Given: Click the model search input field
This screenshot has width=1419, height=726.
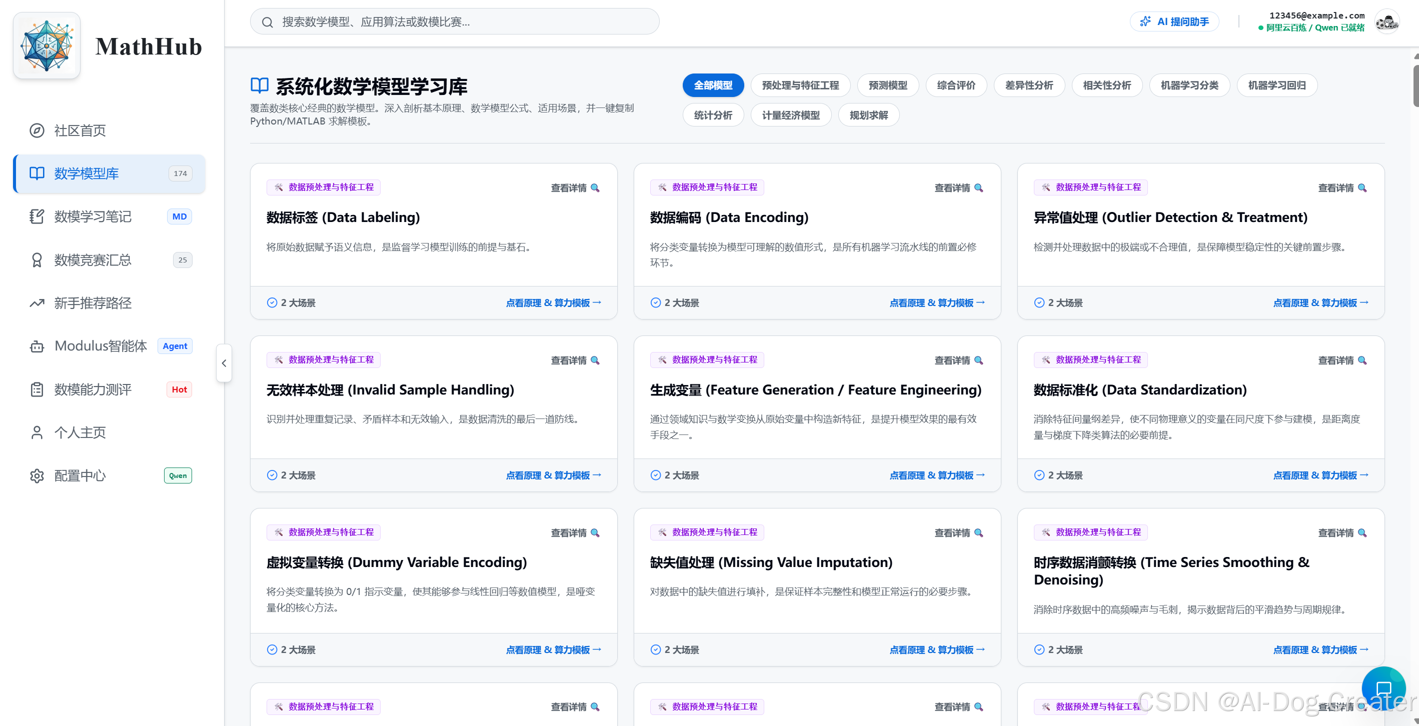Looking at the screenshot, I should coord(455,21).
